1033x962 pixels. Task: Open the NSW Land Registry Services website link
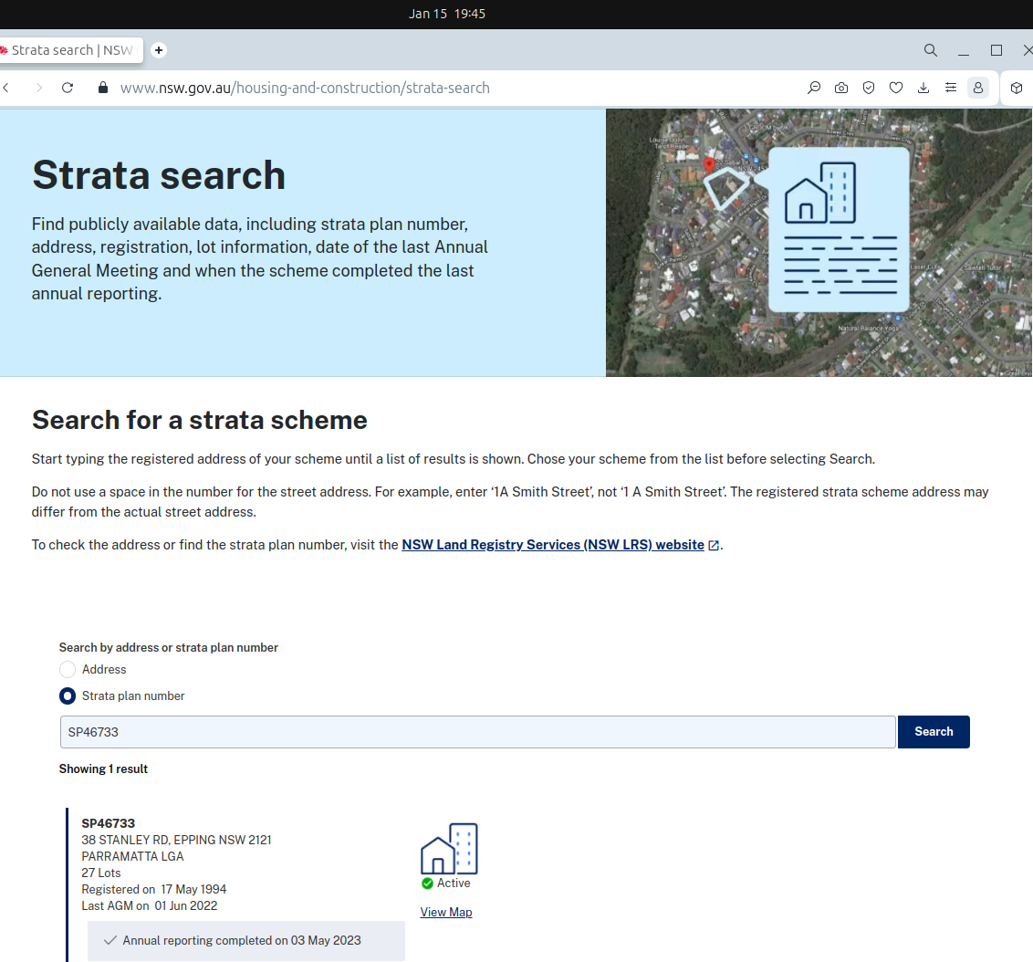tap(553, 545)
